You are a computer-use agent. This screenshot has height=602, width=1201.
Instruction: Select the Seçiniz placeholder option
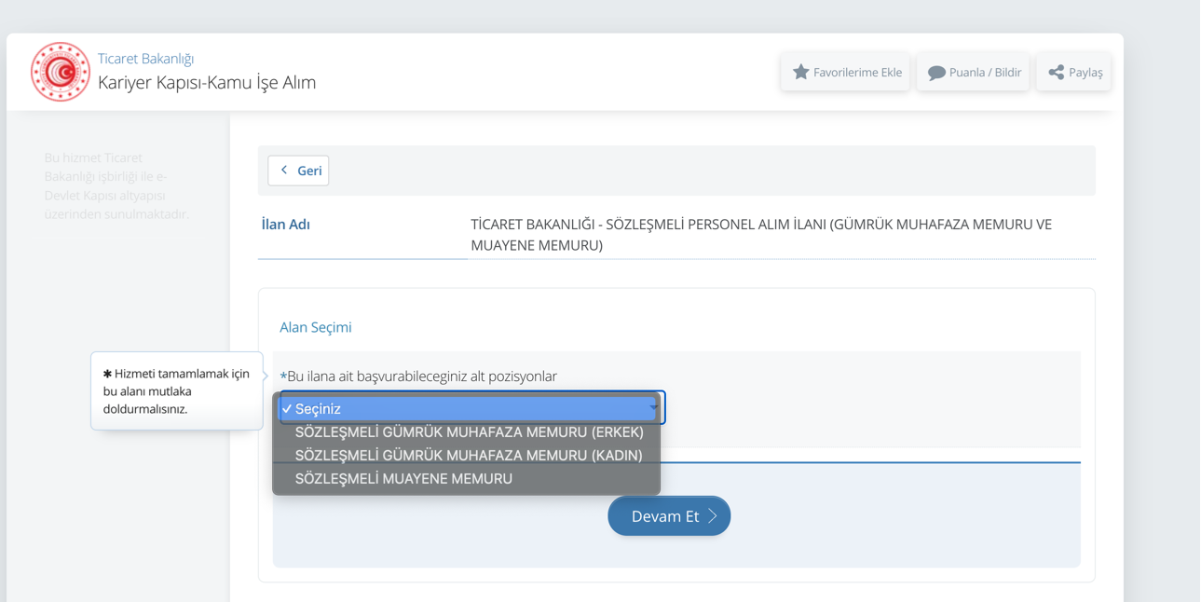(x=466, y=408)
